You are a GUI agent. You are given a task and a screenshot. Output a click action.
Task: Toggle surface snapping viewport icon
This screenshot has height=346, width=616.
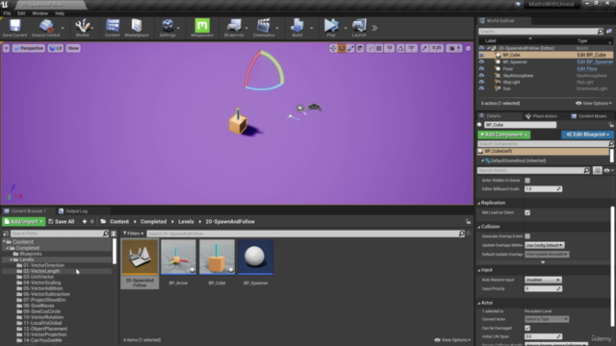pos(370,48)
